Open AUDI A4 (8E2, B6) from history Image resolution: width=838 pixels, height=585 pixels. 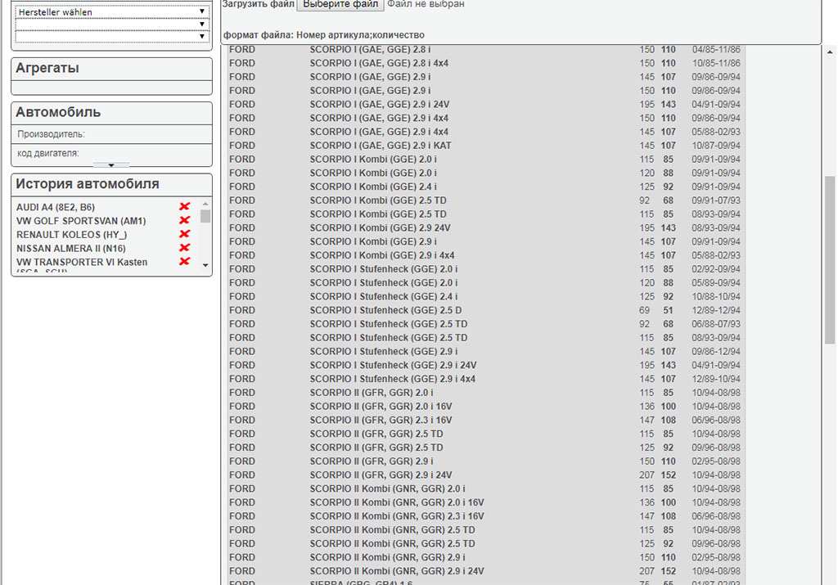click(56, 208)
